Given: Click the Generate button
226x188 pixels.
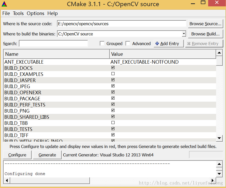Looking at the screenshot, I should 47,155.
